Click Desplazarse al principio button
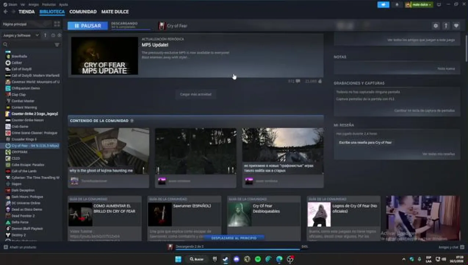Screen dimensions: 468x265 coord(234,238)
